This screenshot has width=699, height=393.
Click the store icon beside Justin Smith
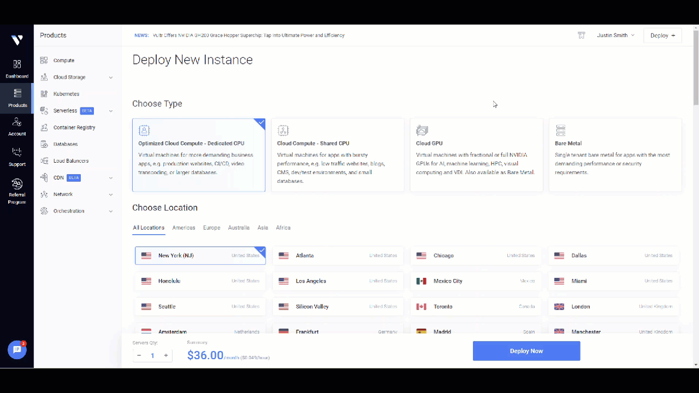point(582,35)
